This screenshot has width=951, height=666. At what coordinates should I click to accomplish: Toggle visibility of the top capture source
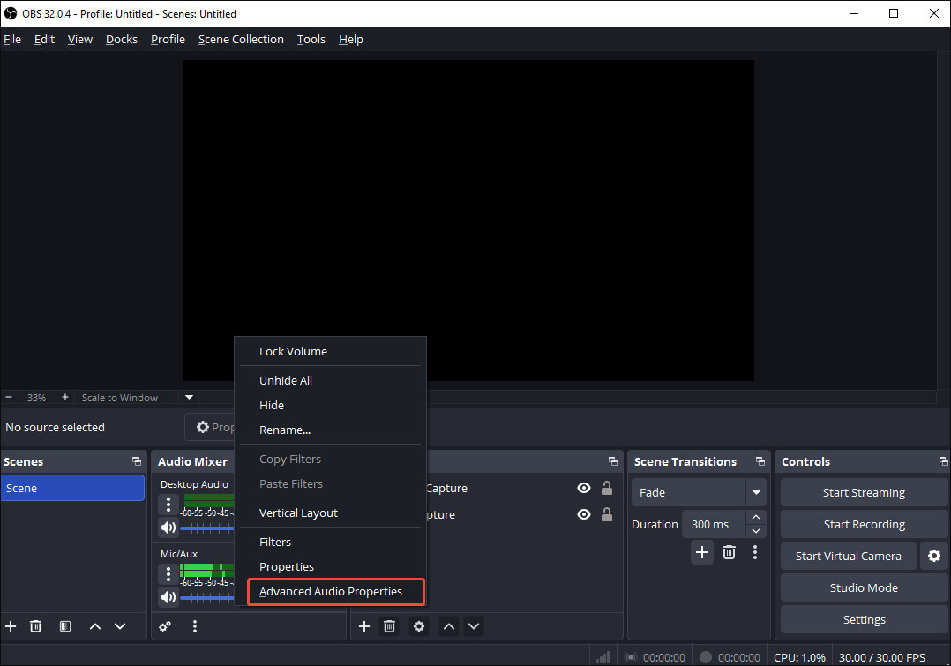point(583,488)
